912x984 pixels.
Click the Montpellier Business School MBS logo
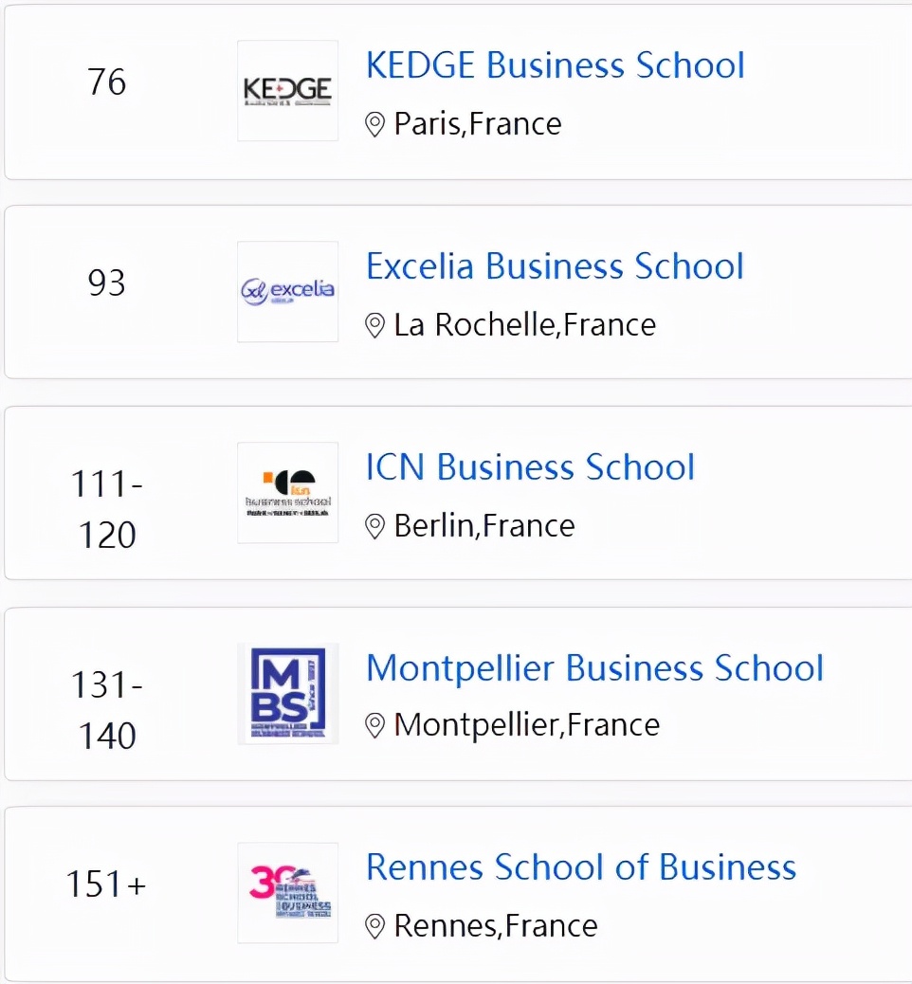tap(287, 693)
